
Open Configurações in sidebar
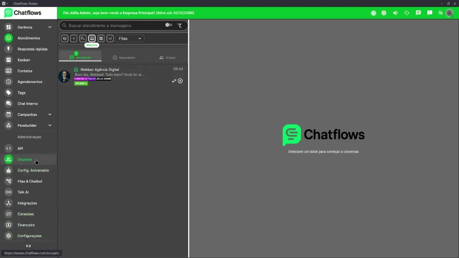(x=29, y=236)
